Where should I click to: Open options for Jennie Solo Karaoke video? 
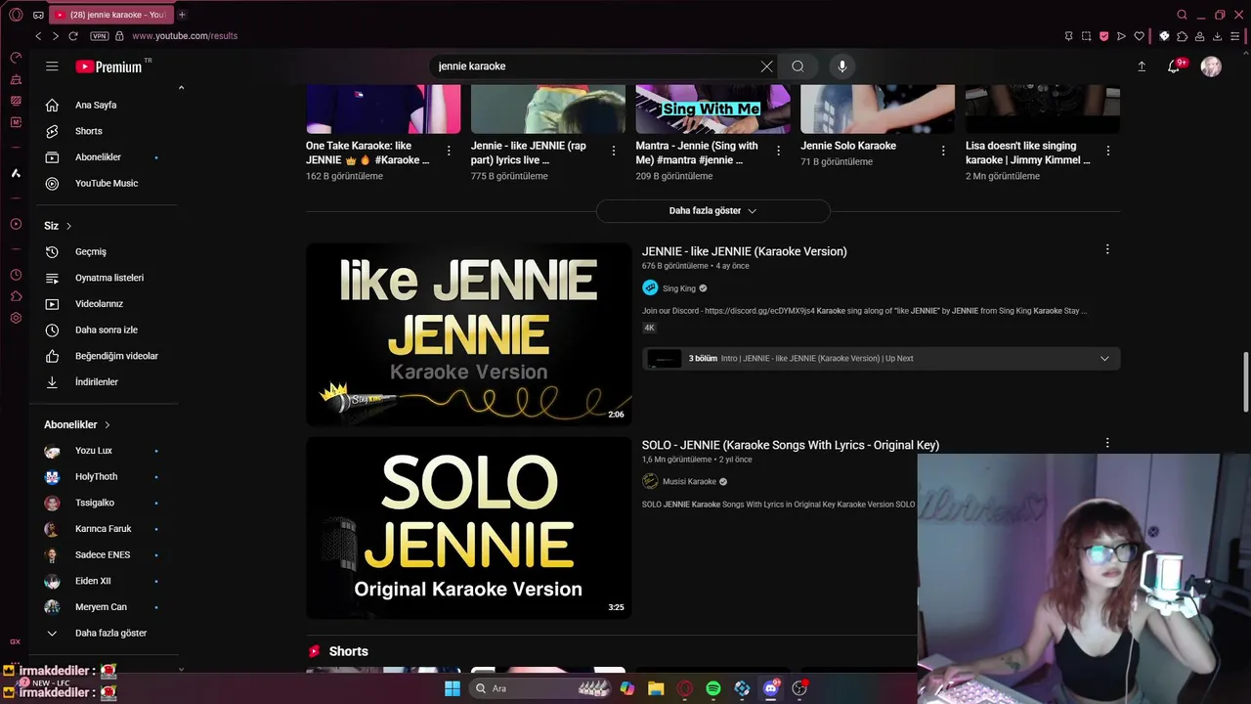tap(943, 151)
